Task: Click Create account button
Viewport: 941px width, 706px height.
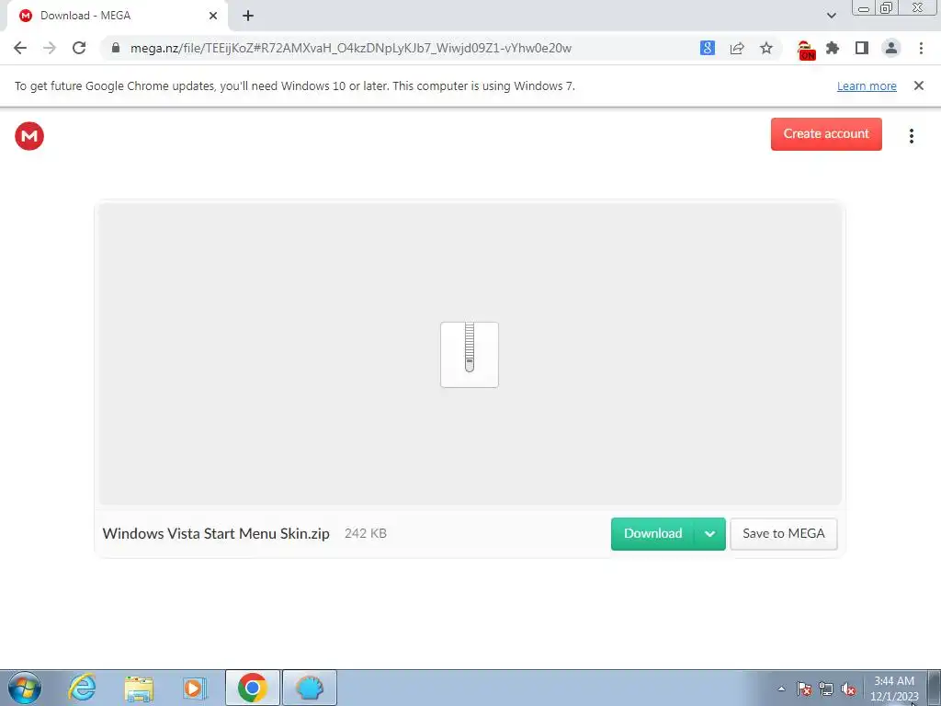Action: point(826,134)
